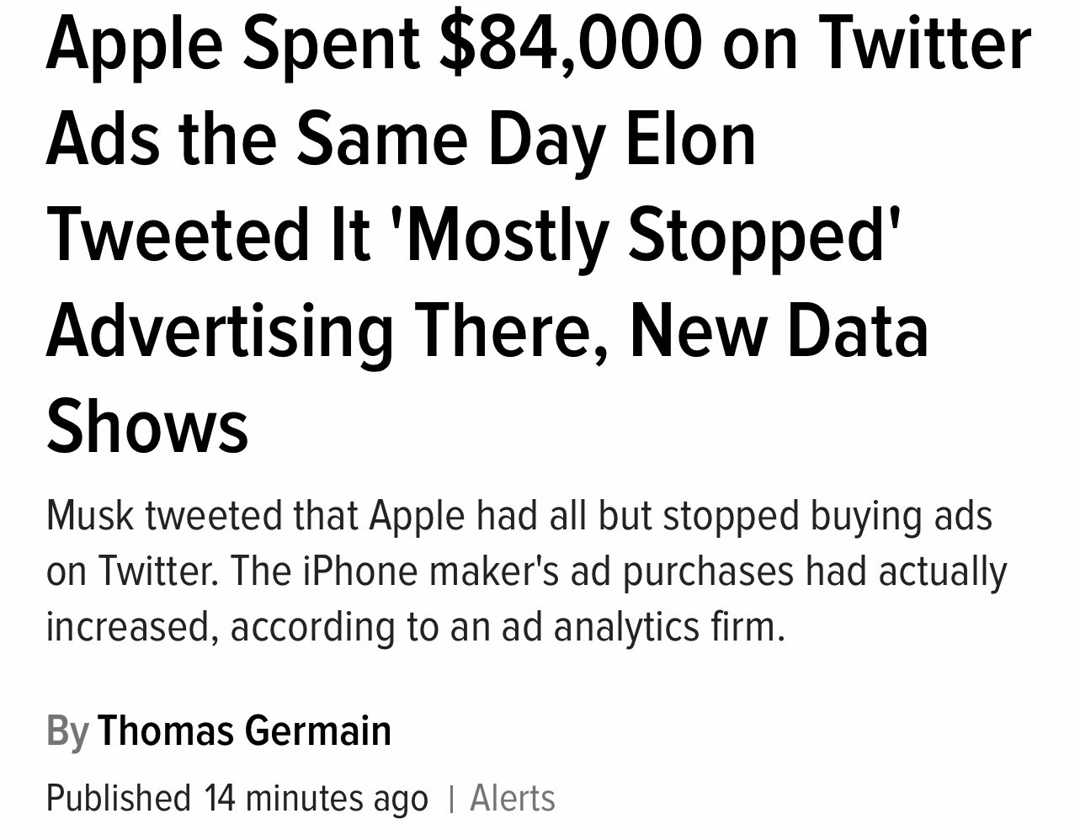The height and width of the screenshot is (840, 1080).
Task: Click the word "increased" in the subheading
Action: [x=132, y=627]
